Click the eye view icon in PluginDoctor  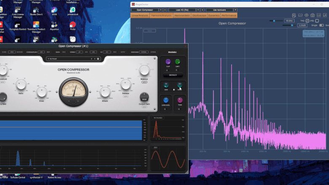tap(307, 15)
